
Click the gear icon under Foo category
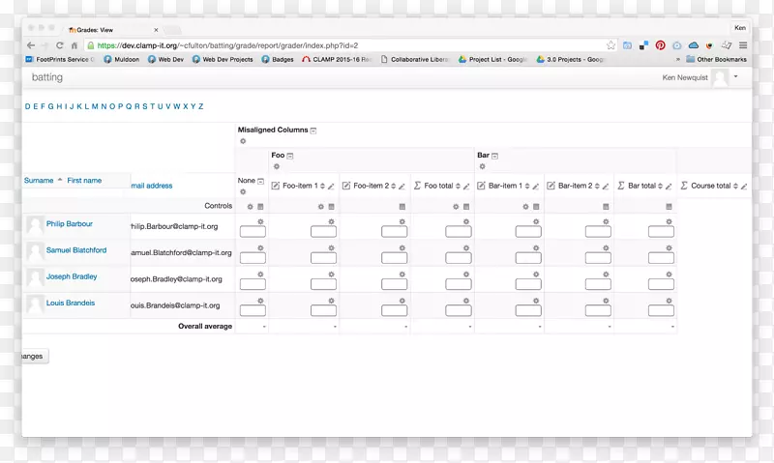[x=277, y=166]
